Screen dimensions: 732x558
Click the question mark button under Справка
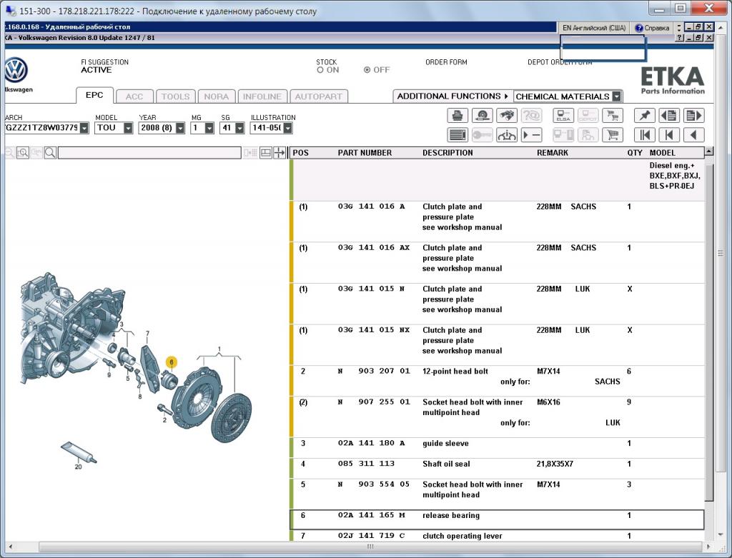680,38
